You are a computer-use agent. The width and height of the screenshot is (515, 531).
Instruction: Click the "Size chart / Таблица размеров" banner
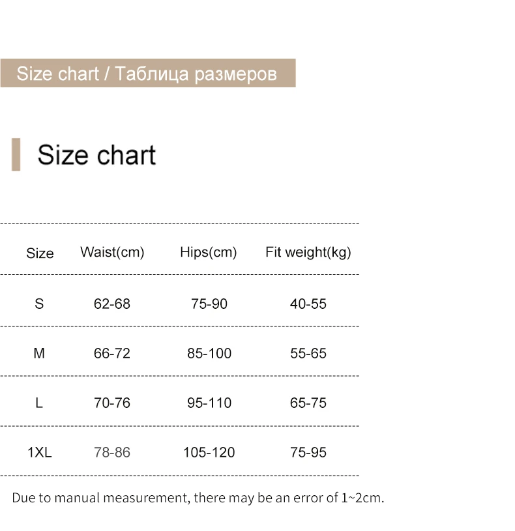(147, 73)
